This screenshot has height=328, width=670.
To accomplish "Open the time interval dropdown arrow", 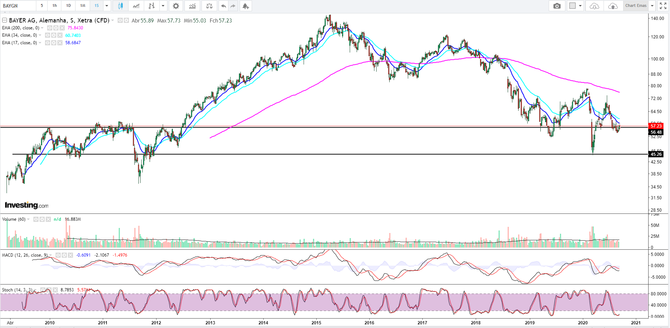I will tap(107, 6).
